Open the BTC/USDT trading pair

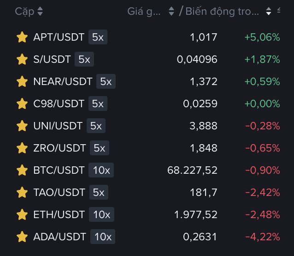[59, 171]
